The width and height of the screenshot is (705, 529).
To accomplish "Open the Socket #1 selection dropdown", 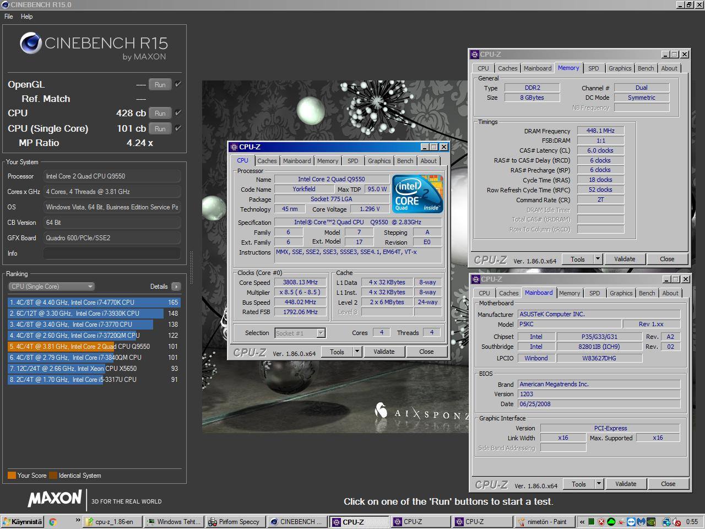I will tap(300, 333).
